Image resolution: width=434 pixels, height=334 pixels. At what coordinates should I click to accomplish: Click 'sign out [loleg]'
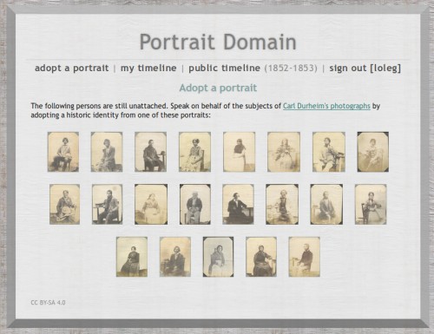(365, 69)
